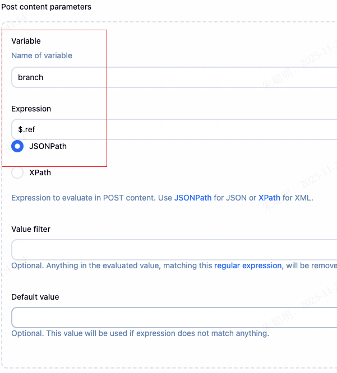Open the 'regular expression' hyperlink

point(248,265)
